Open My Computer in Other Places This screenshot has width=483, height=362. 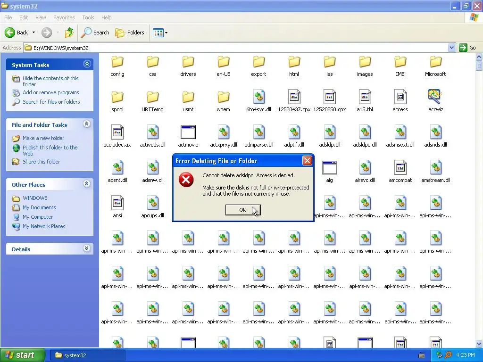tap(38, 217)
